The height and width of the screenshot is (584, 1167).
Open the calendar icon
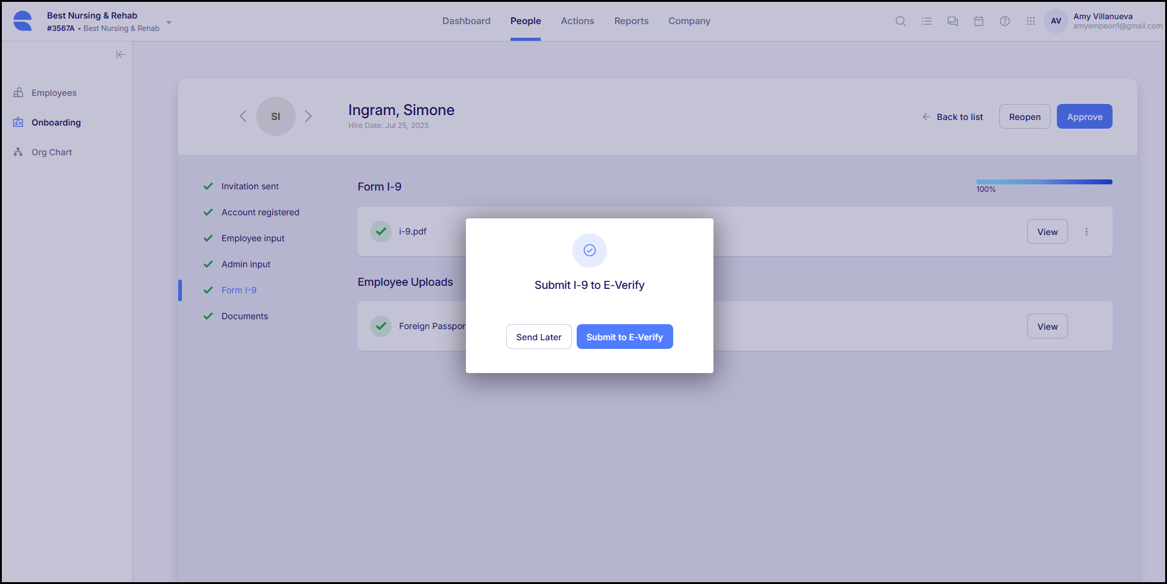(978, 20)
